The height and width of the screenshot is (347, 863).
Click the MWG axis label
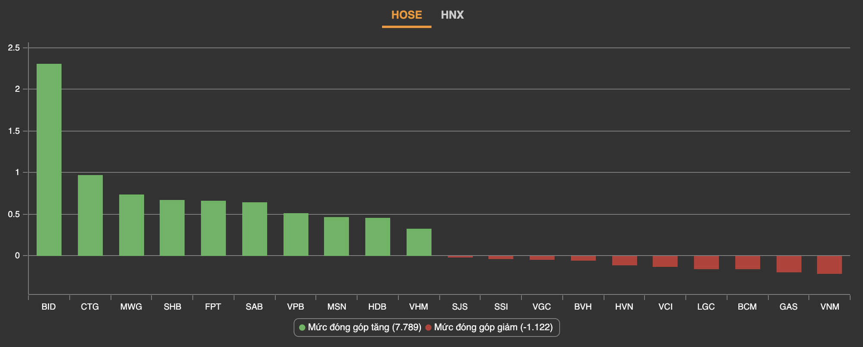(x=131, y=307)
